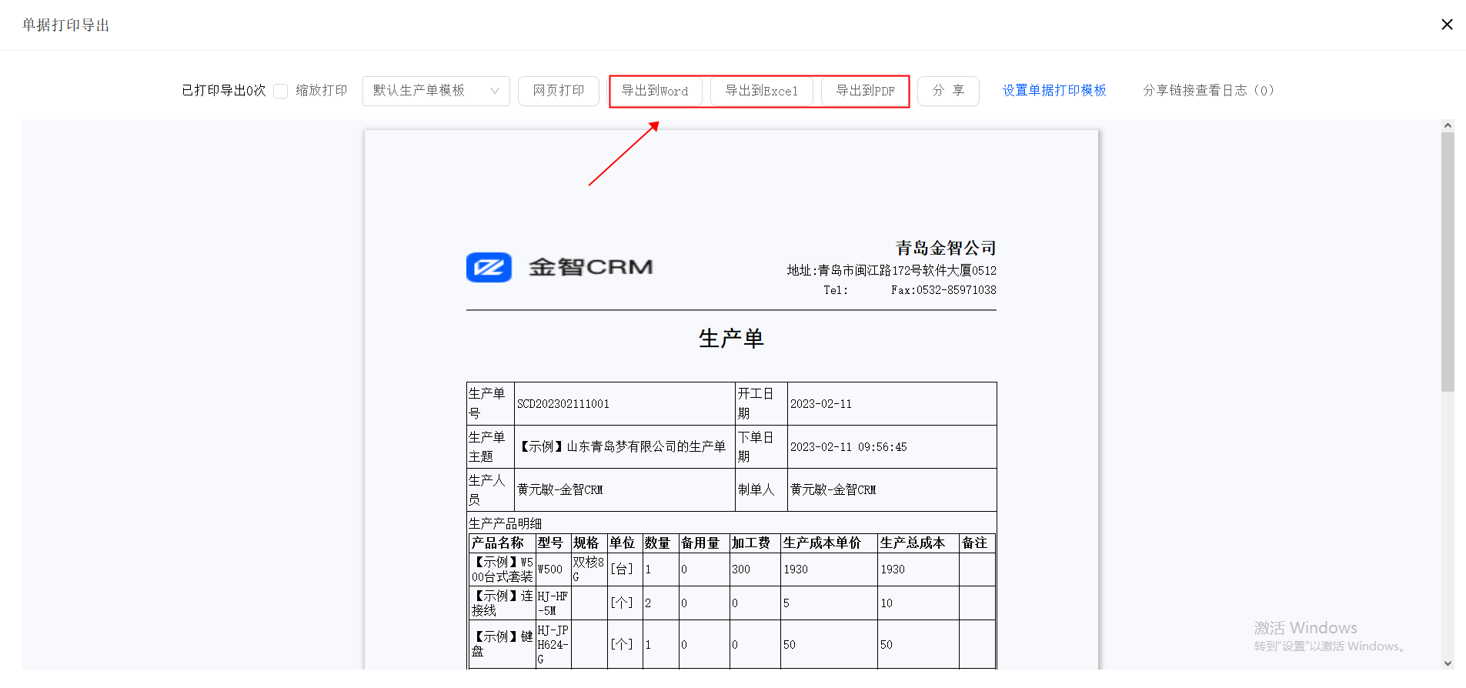Screen dimensions: 1466x688
Task: Click 导出到PDF button
Action: [x=865, y=91]
